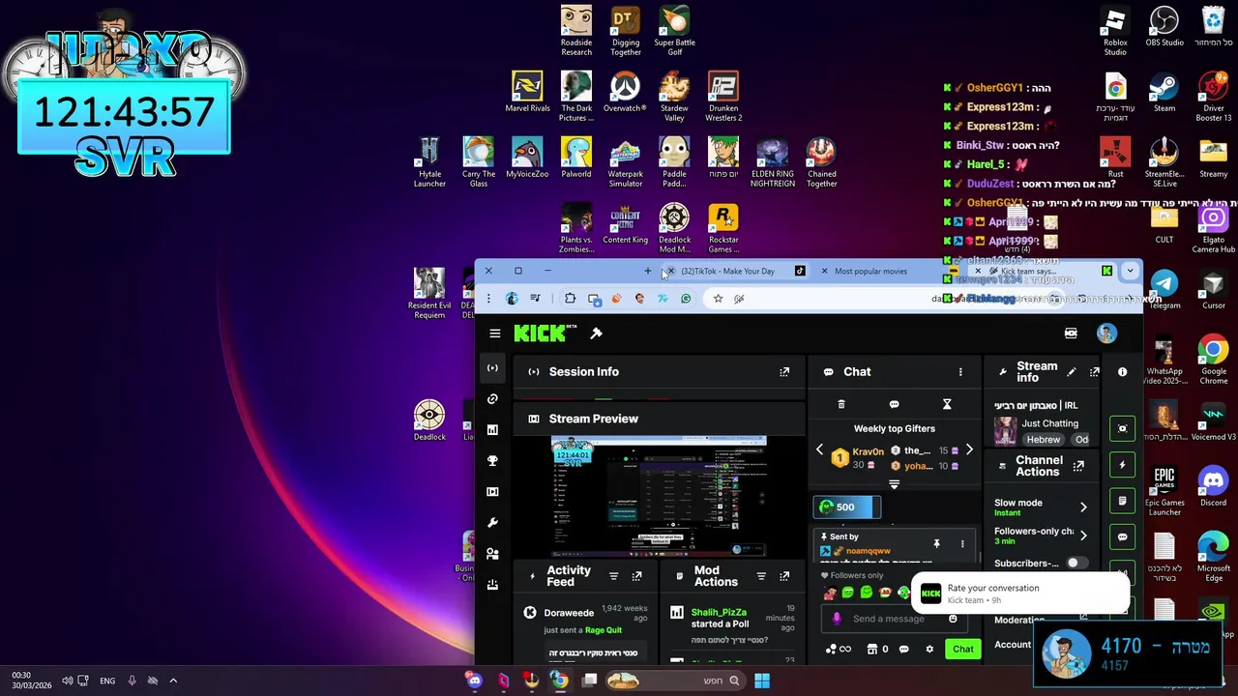Click KravOn in top gifters
1238x696 pixels.
(x=868, y=451)
